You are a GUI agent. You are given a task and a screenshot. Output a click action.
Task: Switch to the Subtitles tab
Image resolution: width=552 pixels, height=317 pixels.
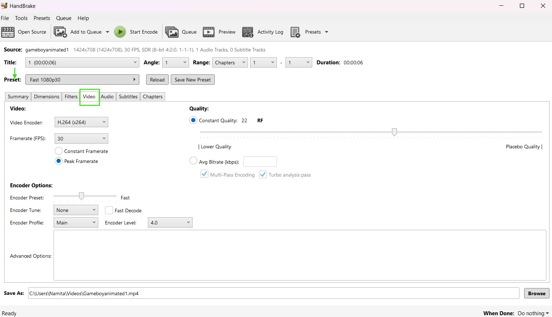click(x=128, y=96)
